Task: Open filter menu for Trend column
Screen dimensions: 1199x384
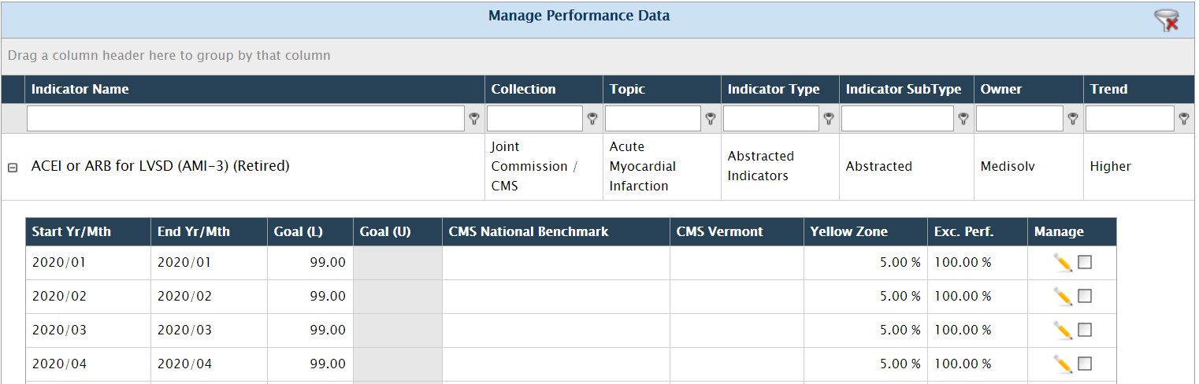Action: point(1183,119)
